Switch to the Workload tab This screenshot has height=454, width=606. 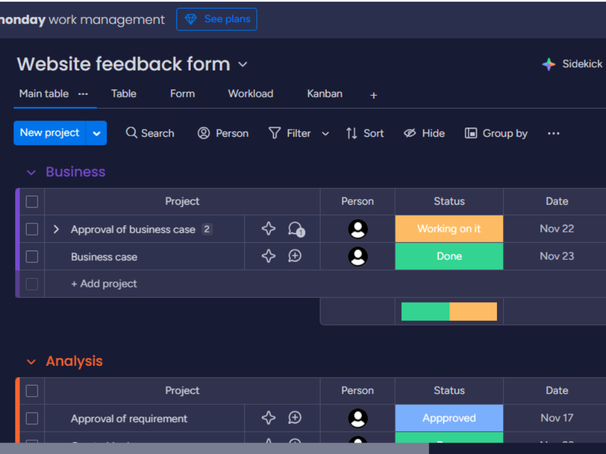pos(250,94)
